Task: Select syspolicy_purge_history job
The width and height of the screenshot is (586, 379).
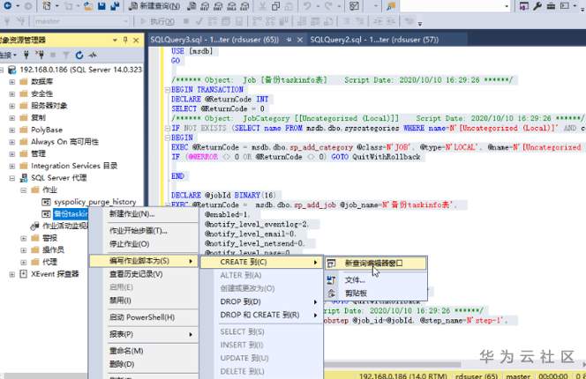Action: pyautogui.click(x=95, y=202)
